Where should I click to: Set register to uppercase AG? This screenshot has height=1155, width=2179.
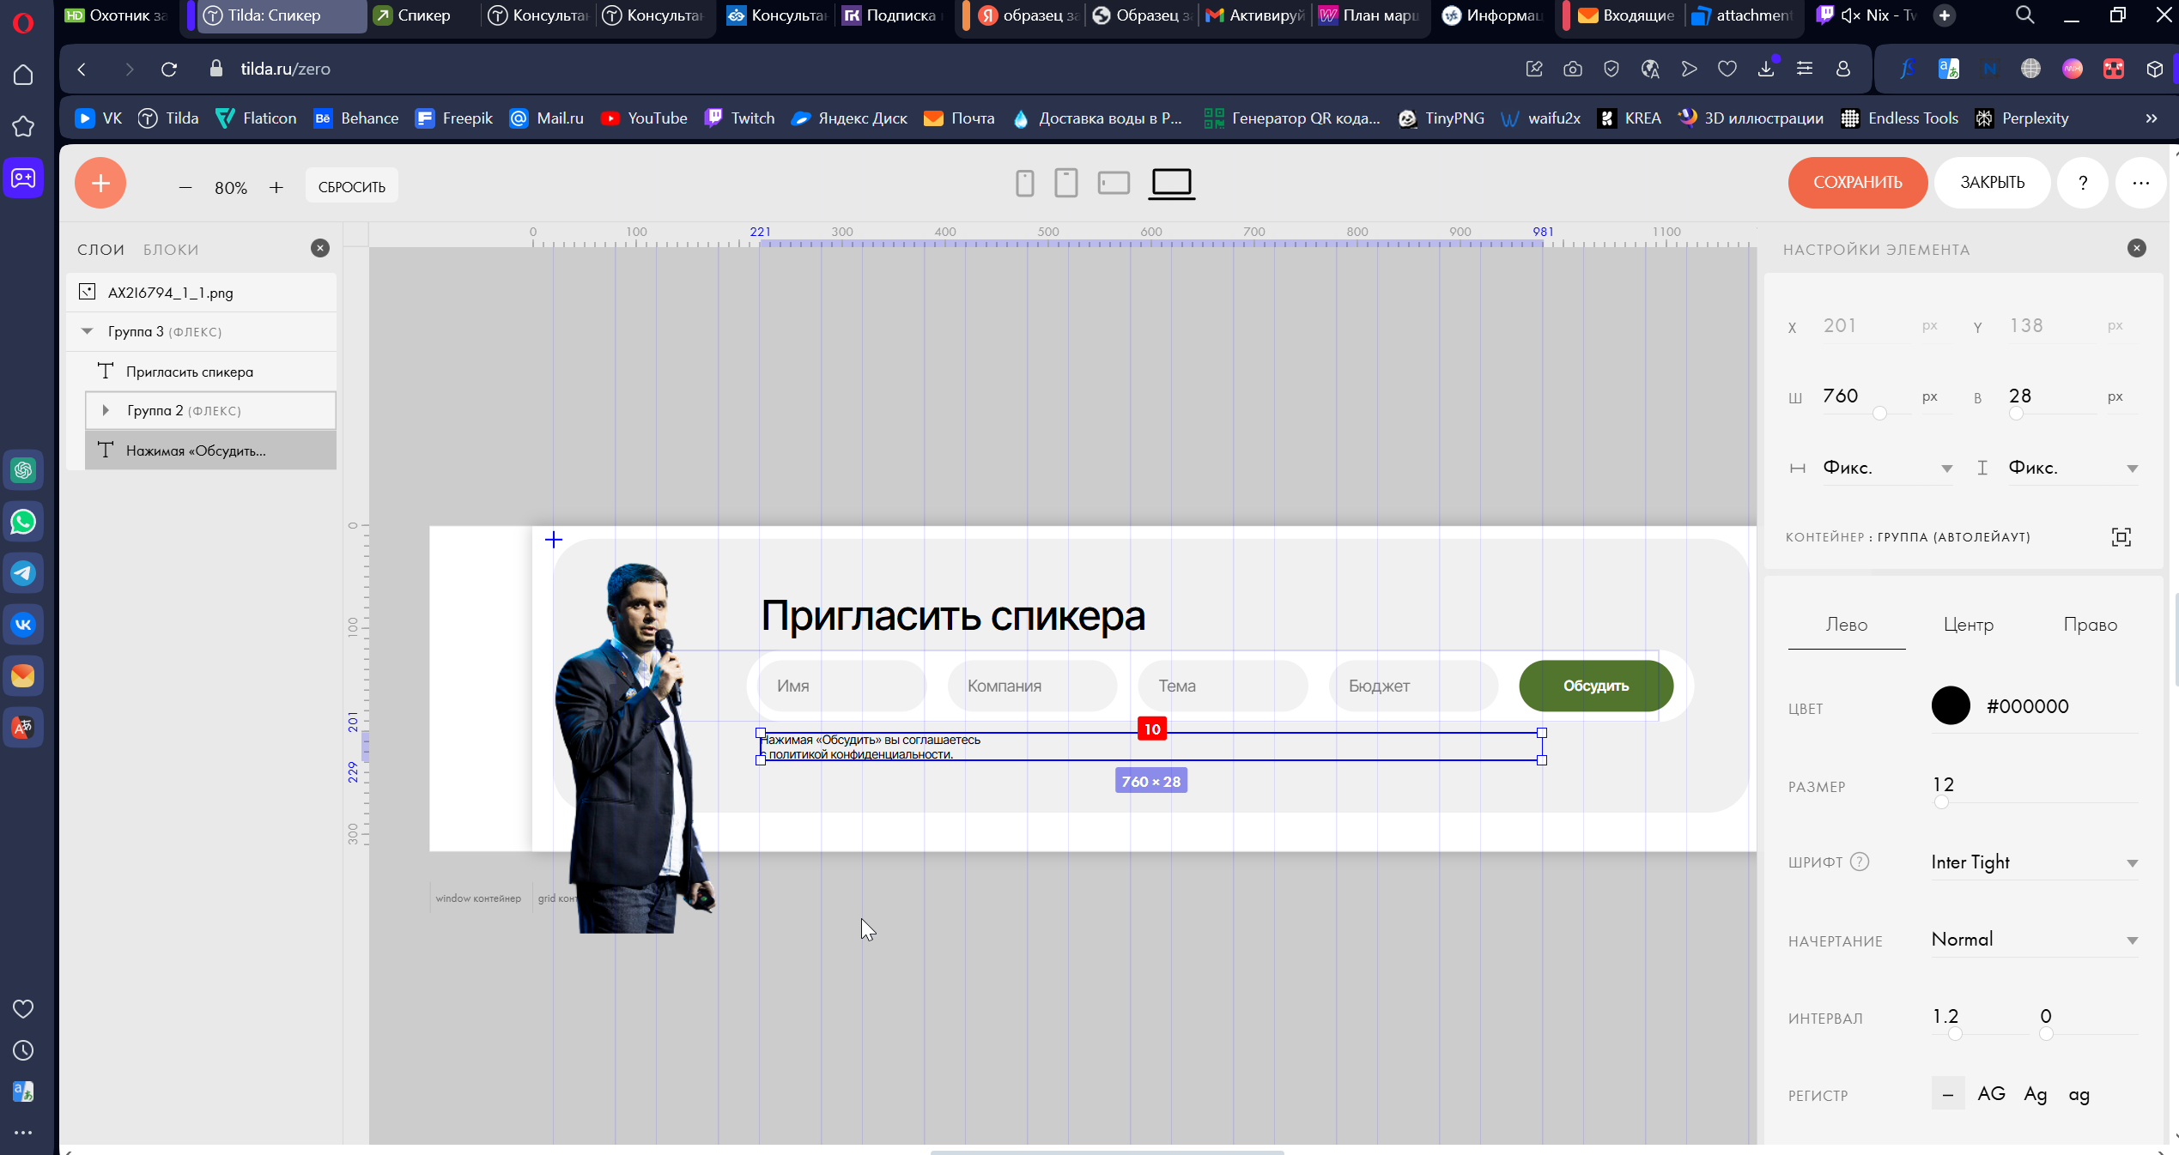1991,1094
